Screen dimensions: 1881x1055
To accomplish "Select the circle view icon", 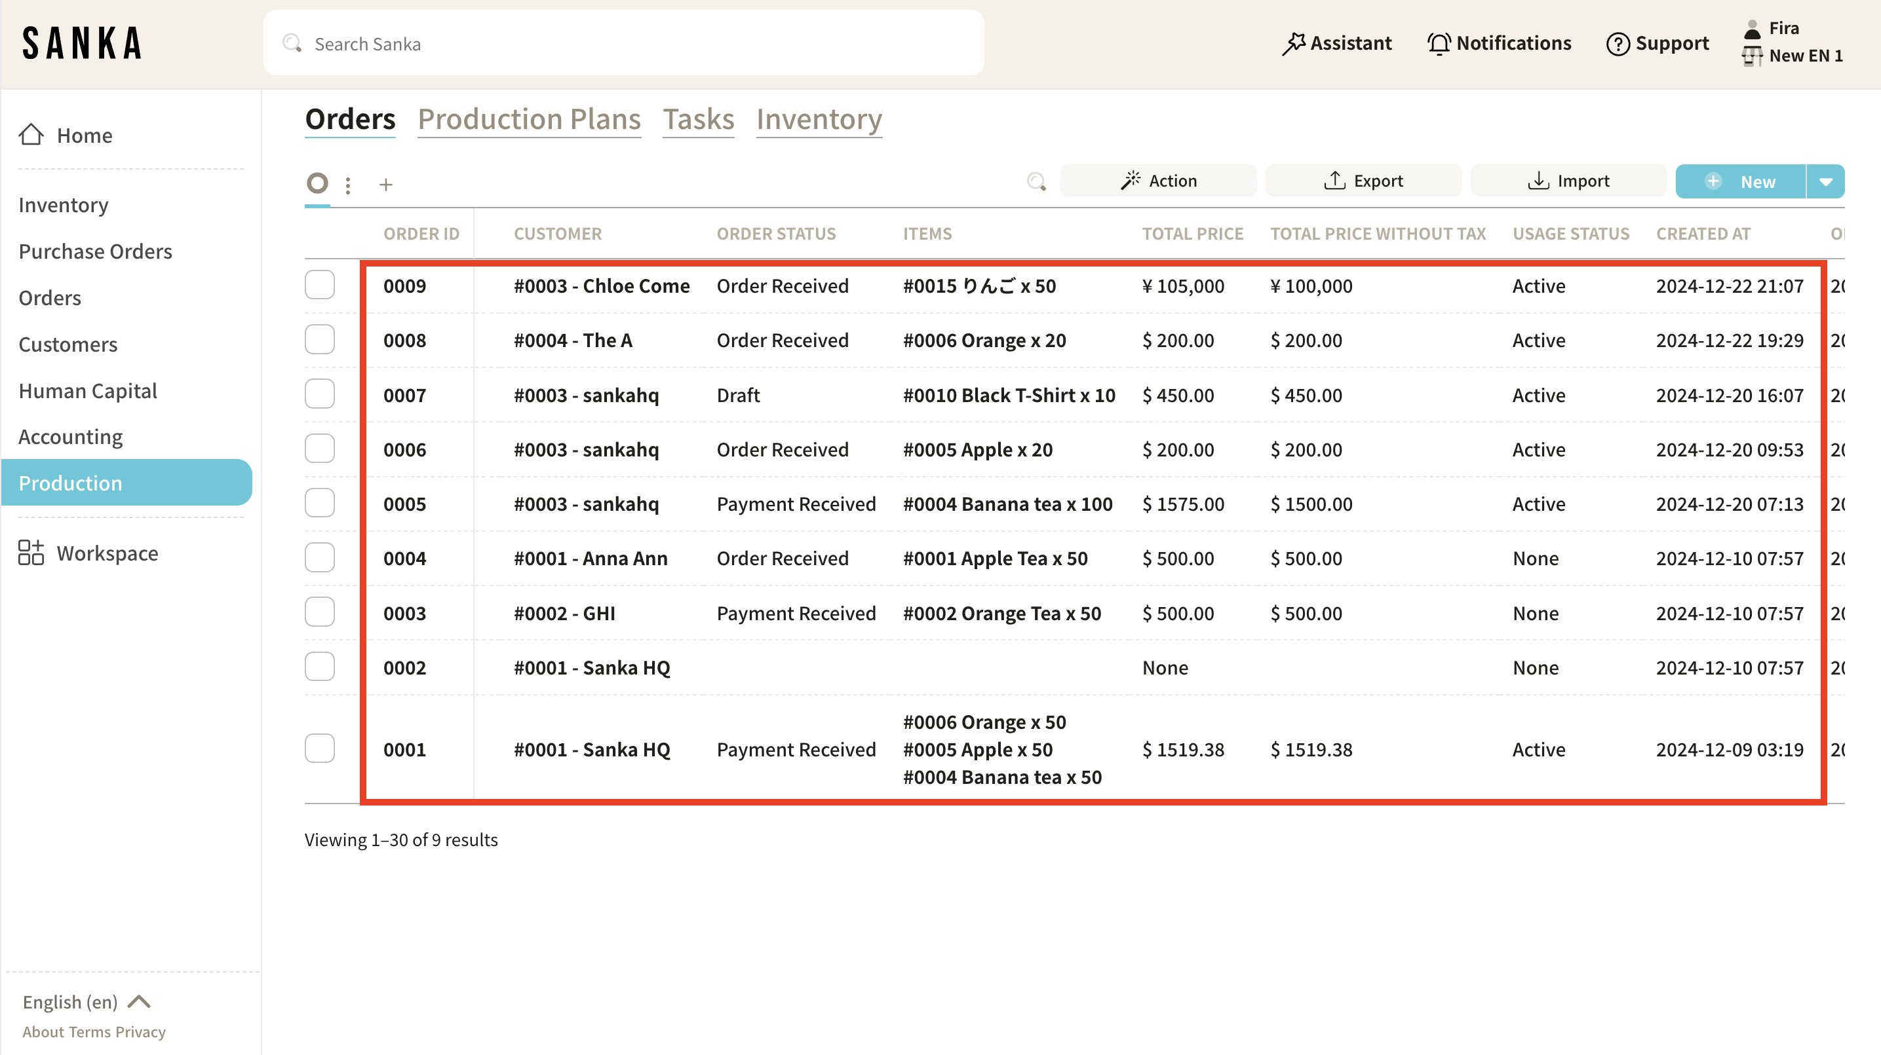I will (x=317, y=183).
